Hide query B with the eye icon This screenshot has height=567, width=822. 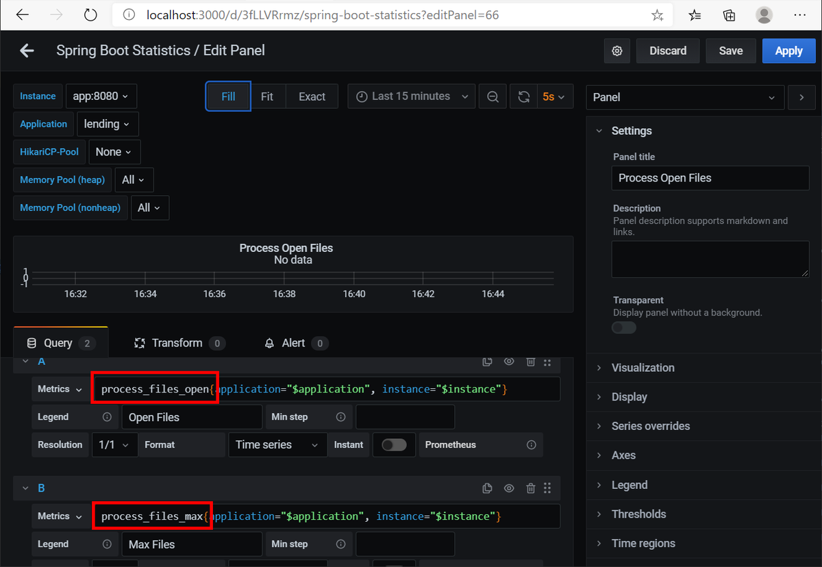[509, 488]
